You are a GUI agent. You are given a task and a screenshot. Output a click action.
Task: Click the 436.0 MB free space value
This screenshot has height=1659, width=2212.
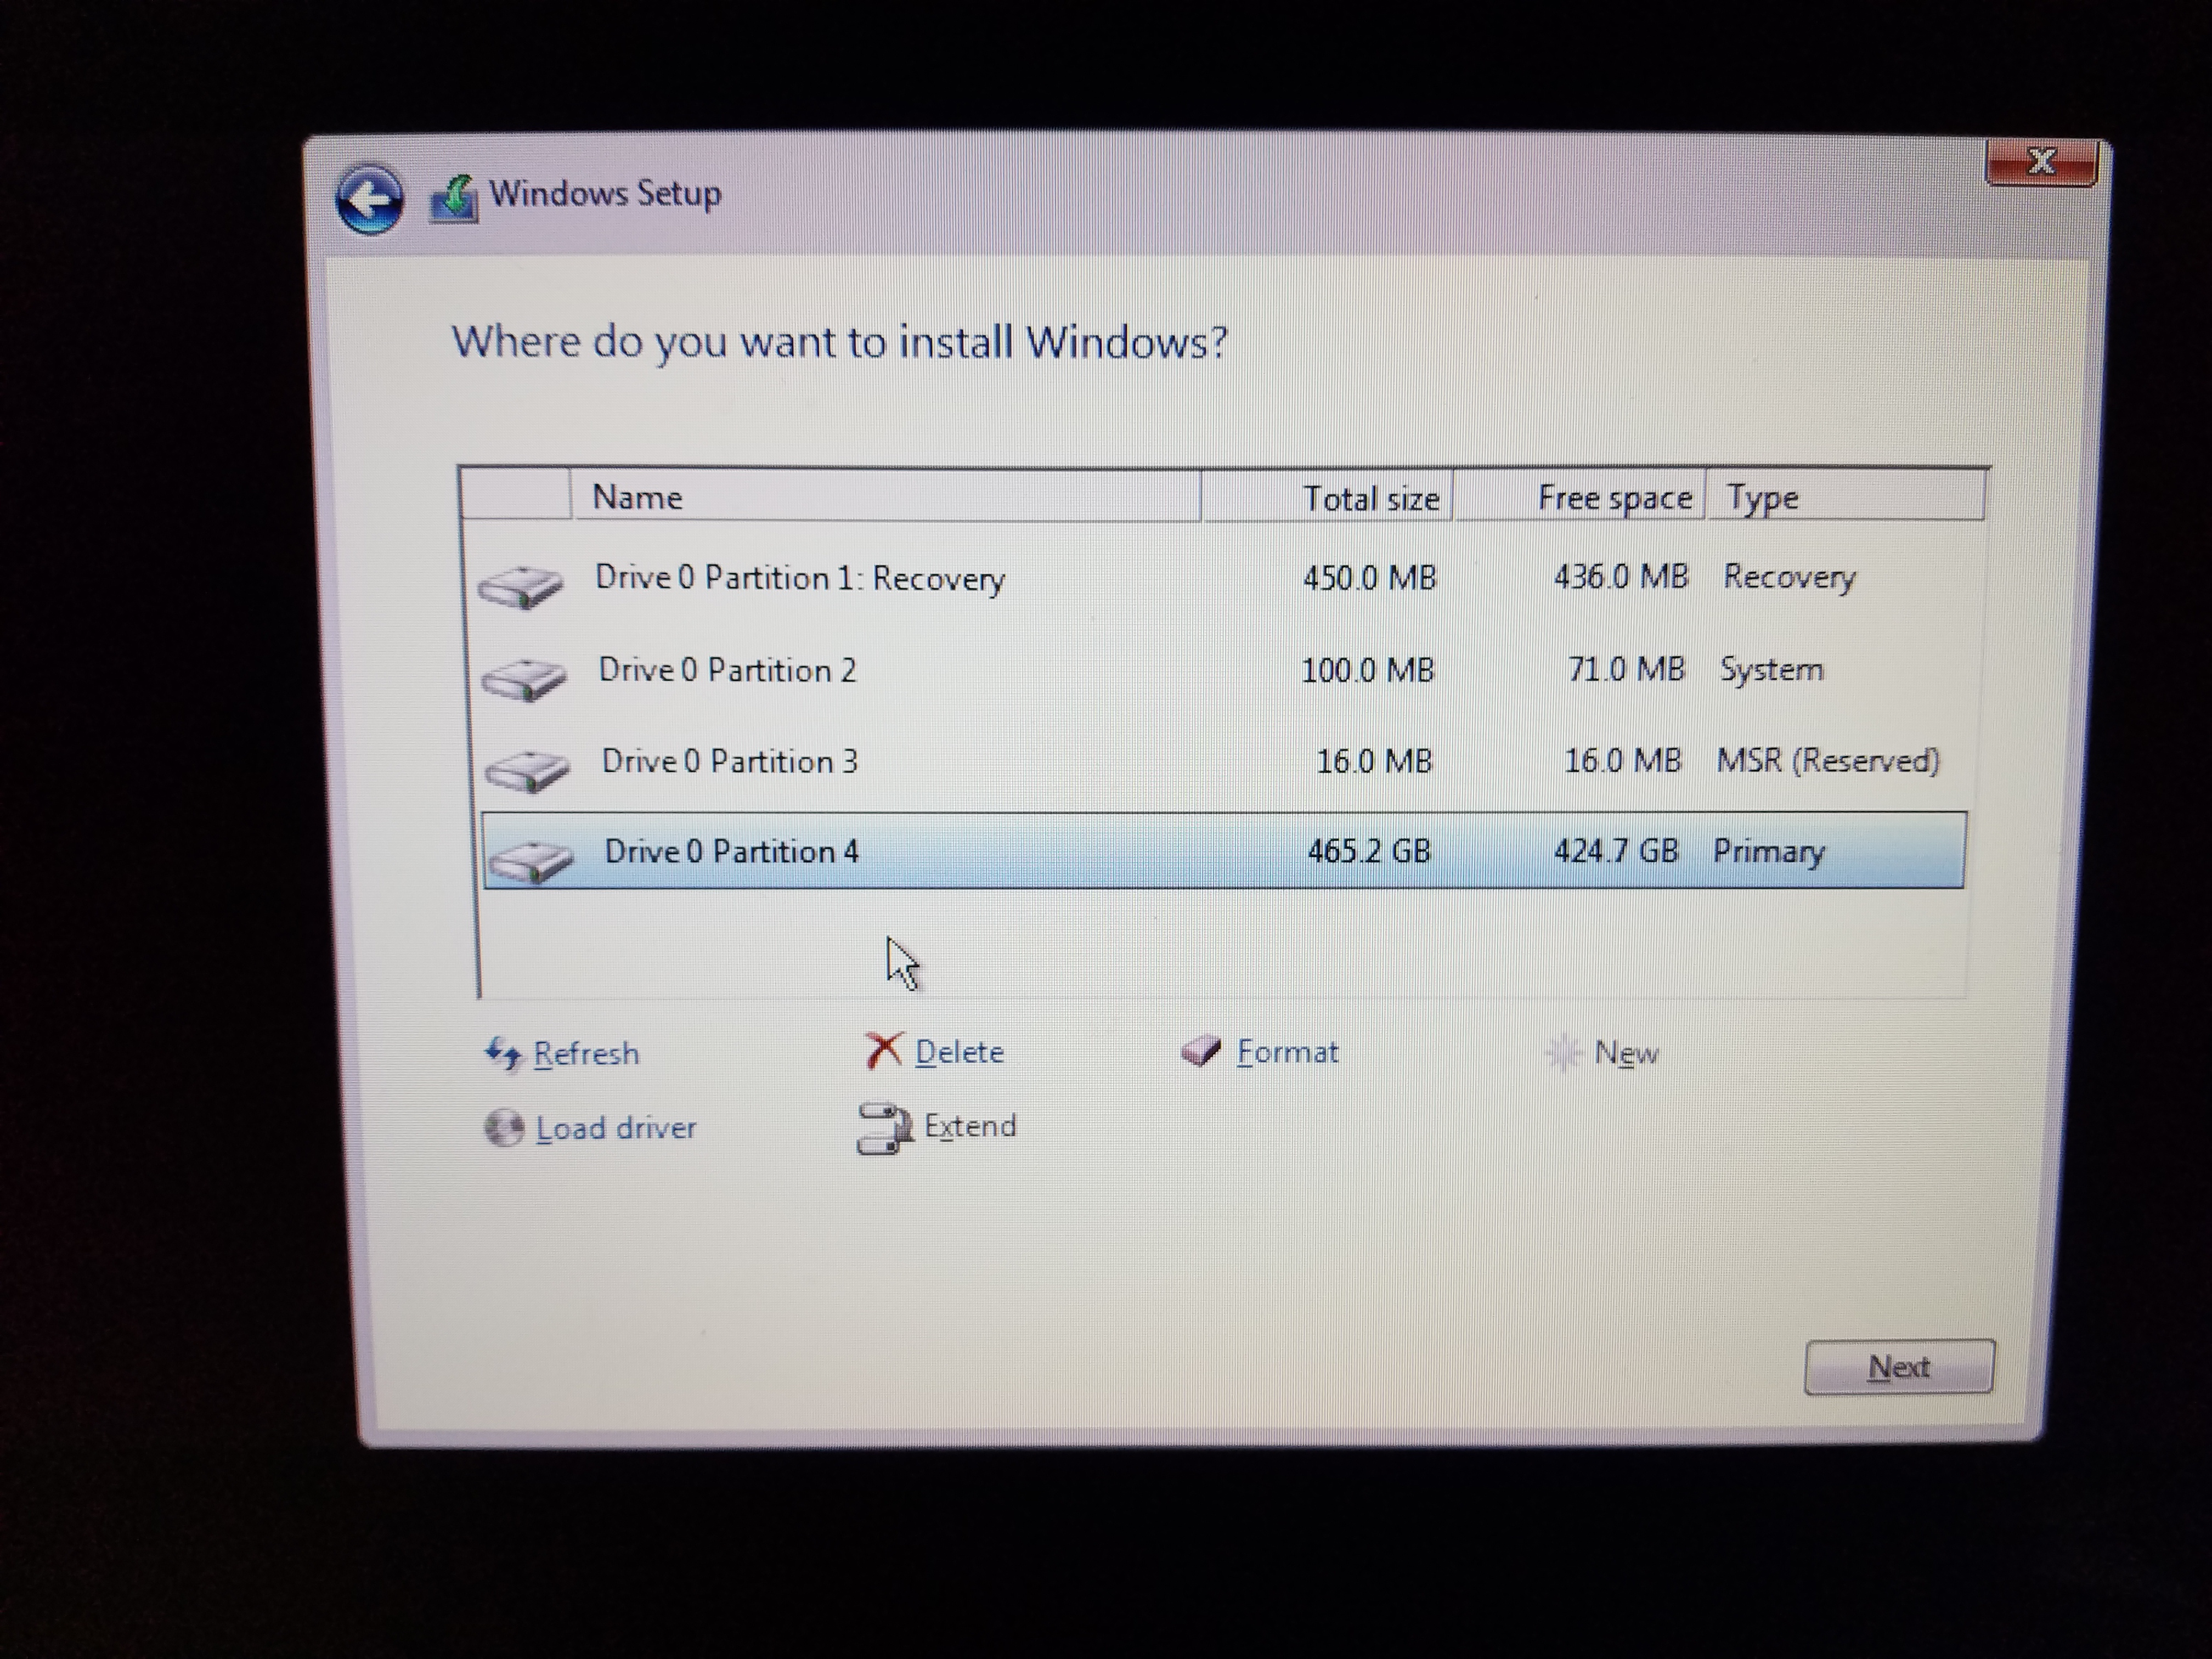tap(1620, 577)
